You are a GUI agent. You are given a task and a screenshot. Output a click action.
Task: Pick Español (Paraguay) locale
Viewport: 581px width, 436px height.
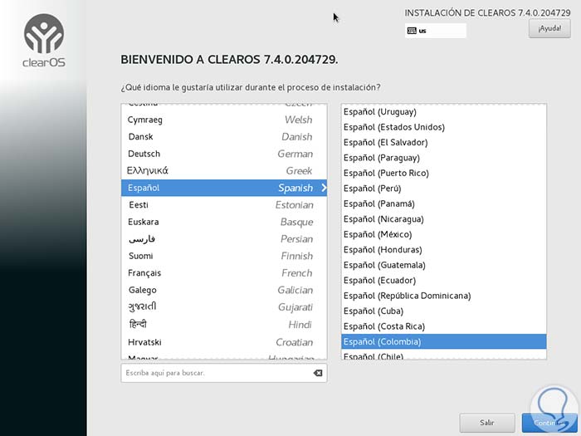coord(443,158)
